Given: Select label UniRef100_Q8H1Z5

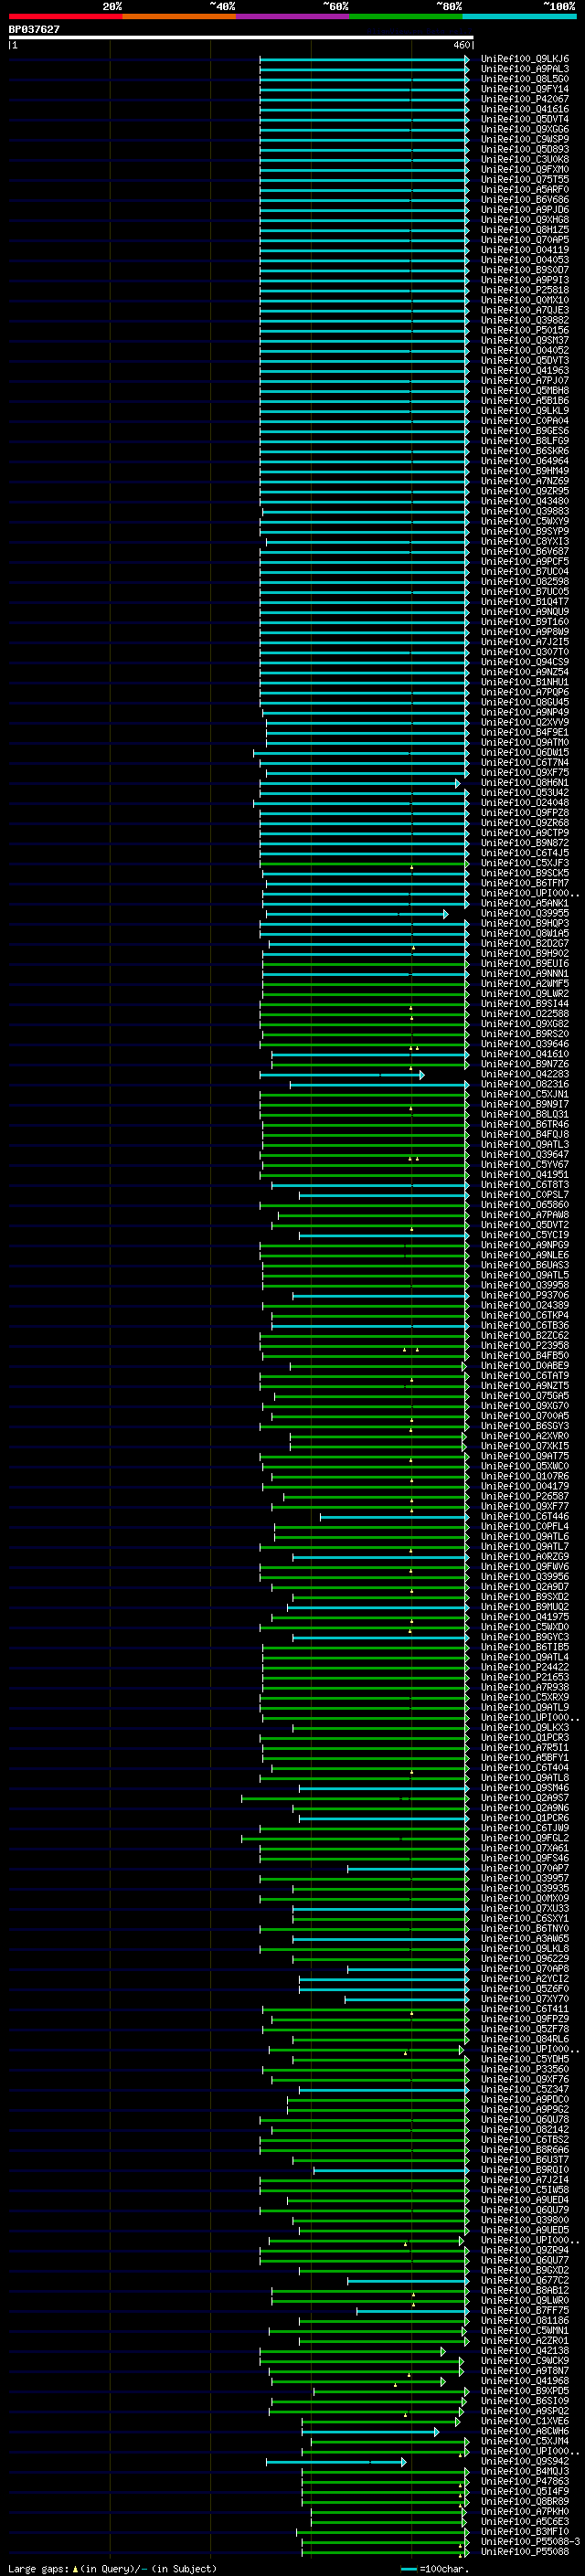Looking at the screenshot, I should 525,230.
